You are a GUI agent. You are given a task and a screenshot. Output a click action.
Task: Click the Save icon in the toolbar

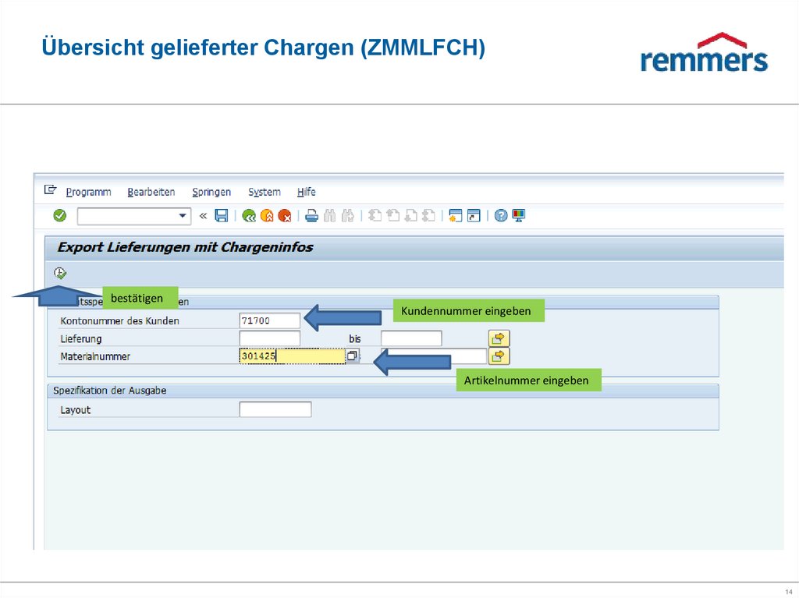(221, 215)
